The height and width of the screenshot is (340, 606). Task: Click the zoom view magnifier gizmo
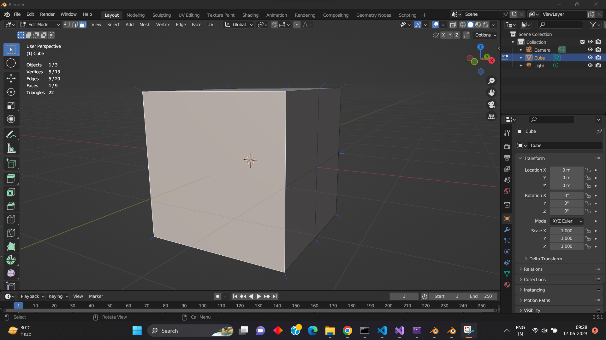(491, 81)
